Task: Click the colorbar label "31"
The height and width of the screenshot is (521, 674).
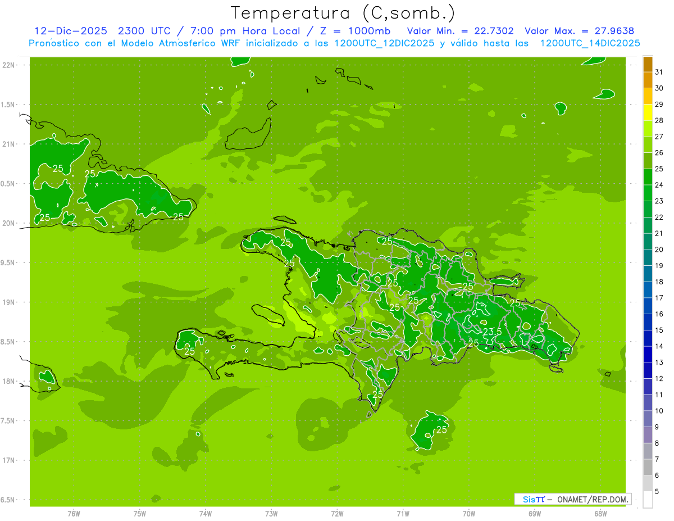Action: [x=659, y=72]
